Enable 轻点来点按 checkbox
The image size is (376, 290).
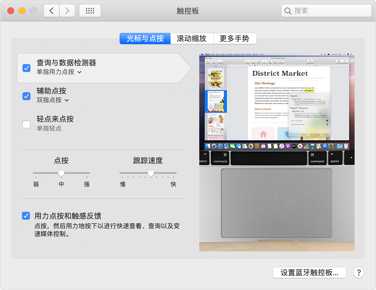[26, 124]
